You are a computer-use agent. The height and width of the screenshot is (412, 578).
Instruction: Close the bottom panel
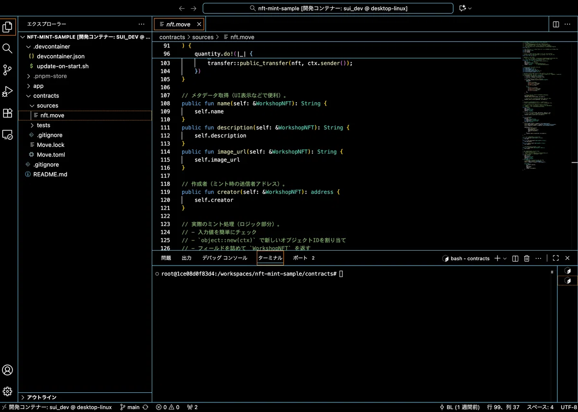coord(567,258)
